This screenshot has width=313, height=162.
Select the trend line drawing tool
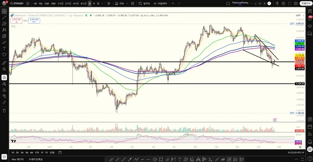(x=4, y=17)
